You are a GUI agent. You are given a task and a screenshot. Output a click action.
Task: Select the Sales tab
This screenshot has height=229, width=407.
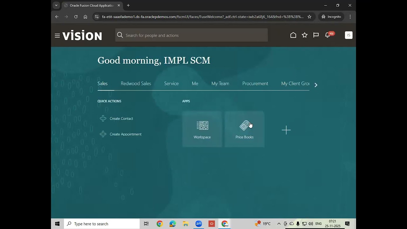[102, 83]
